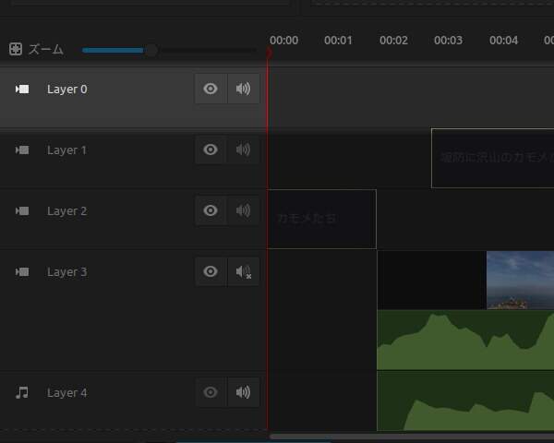Select the sky video thumbnail clip on Layer 3
The width and height of the screenshot is (554, 443).
pyautogui.click(x=520, y=280)
